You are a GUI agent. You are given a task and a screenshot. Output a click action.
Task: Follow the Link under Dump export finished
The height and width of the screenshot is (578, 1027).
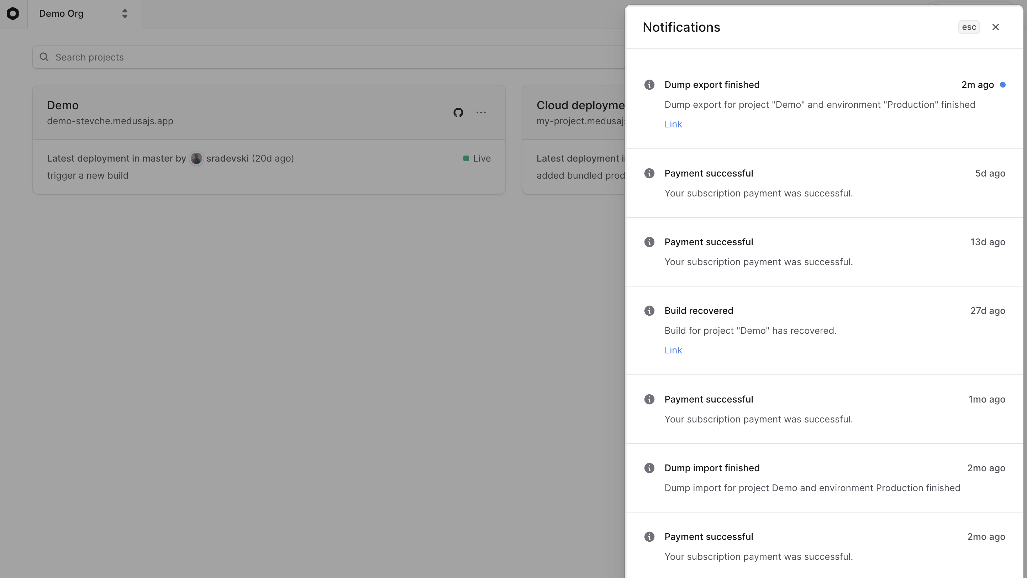(x=673, y=124)
